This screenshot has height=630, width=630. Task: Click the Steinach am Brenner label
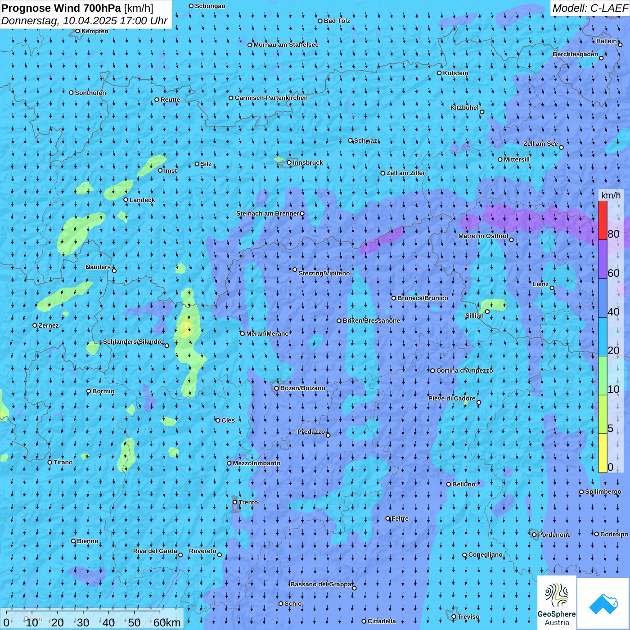click(267, 213)
